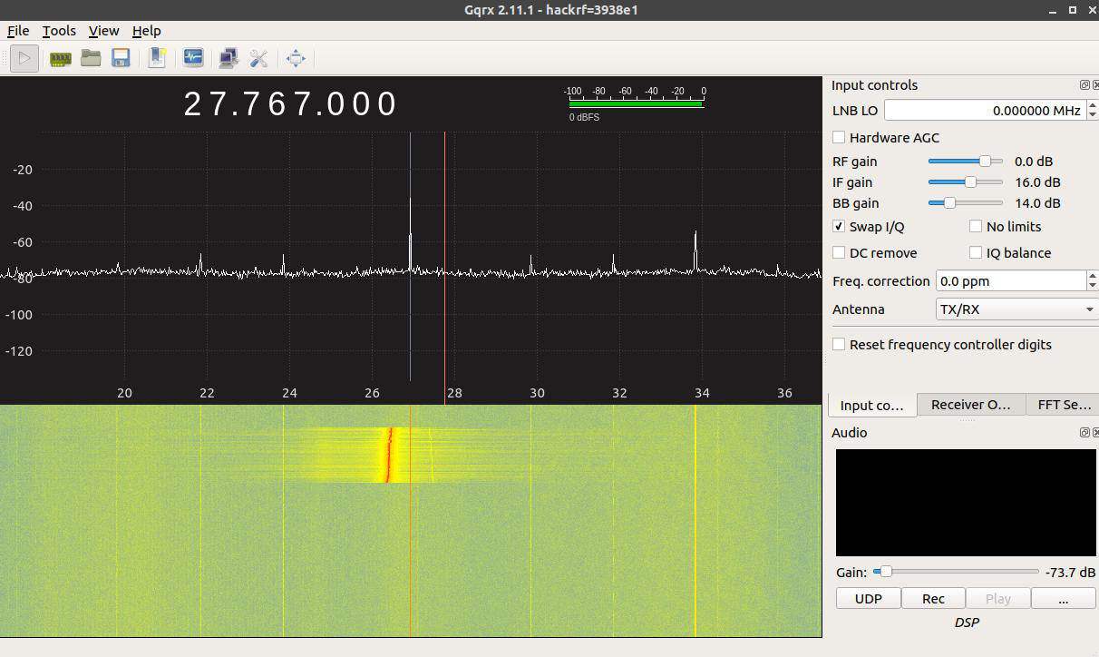
Task: Increase Freq. correction with up arrow
Action: pyautogui.click(x=1093, y=276)
